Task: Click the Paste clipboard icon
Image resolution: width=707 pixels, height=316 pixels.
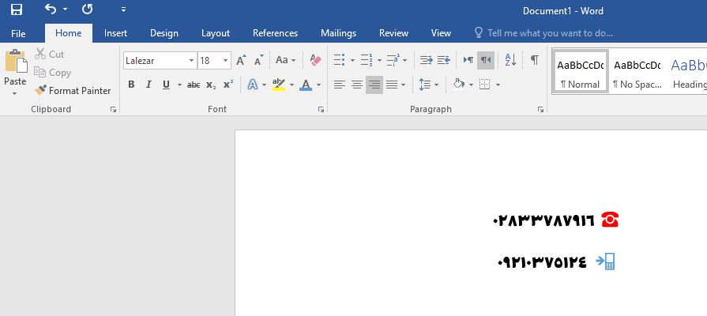Action: pyautogui.click(x=16, y=62)
